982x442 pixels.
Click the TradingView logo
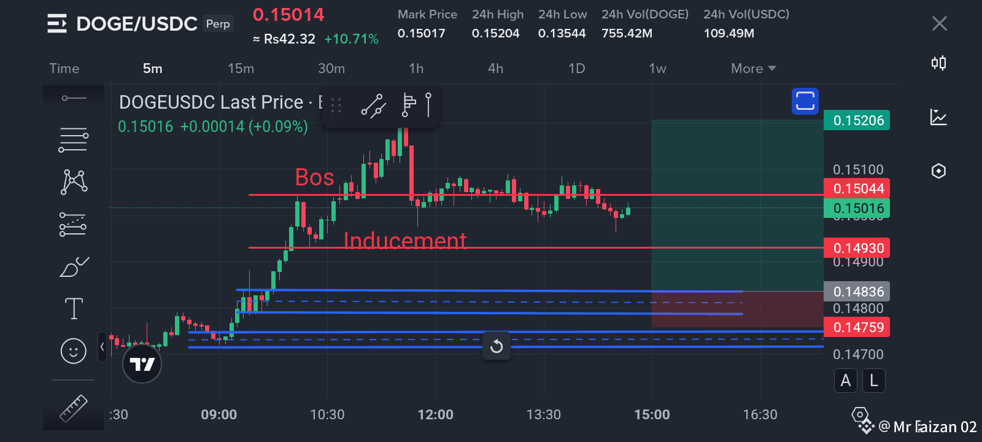(x=142, y=364)
